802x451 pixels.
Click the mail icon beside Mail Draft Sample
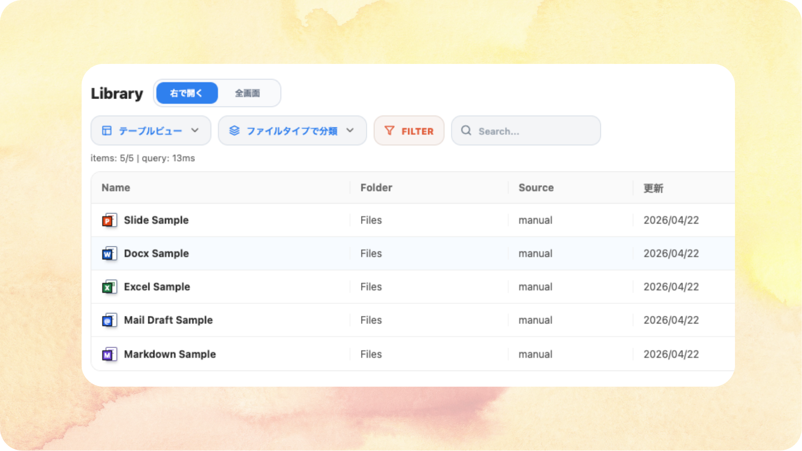tap(109, 320)
